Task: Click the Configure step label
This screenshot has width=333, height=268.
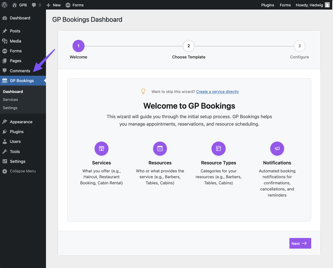Action: tap(300, 57)
